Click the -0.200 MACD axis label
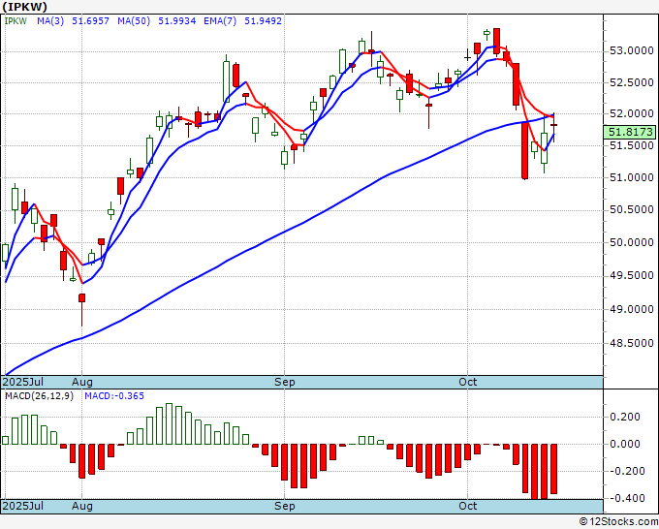 point(625,471)
